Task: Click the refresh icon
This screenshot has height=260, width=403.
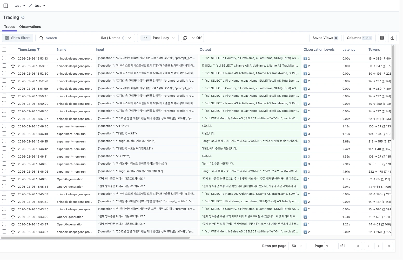Action: pos(185,38)
